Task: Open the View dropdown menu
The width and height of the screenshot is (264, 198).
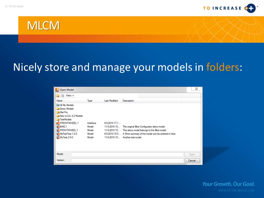Action: (70, 95)
